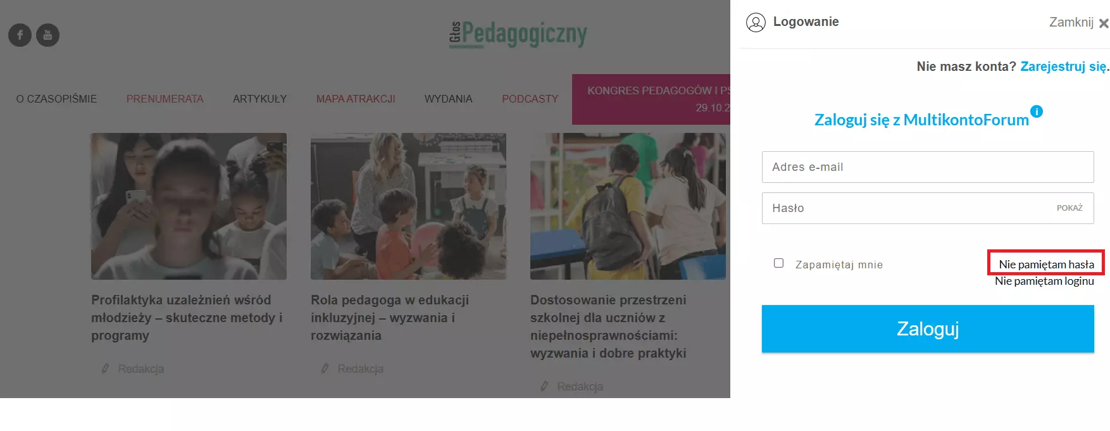1110x431 pixels.
Task: Focus the Adres e-mail input field
Action: [928, 167]
